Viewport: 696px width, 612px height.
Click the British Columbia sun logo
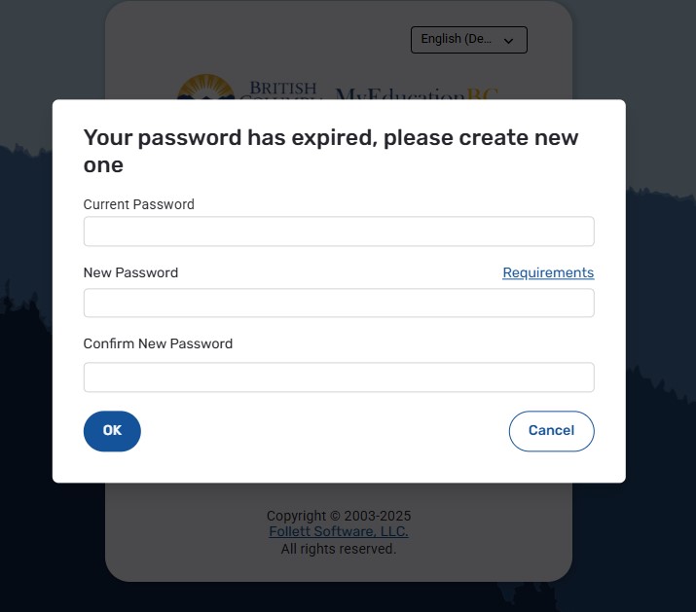tap(202, 88)
